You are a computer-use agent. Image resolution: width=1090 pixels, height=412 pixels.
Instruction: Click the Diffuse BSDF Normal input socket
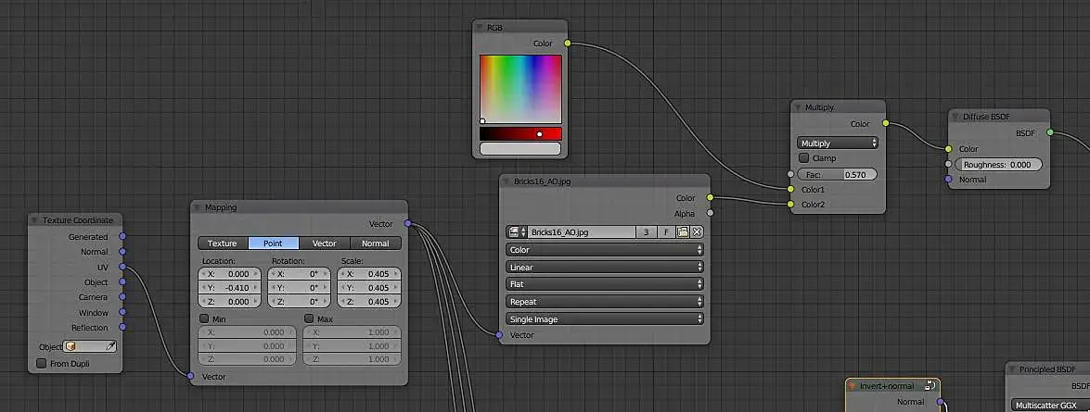tap(948, 179)
